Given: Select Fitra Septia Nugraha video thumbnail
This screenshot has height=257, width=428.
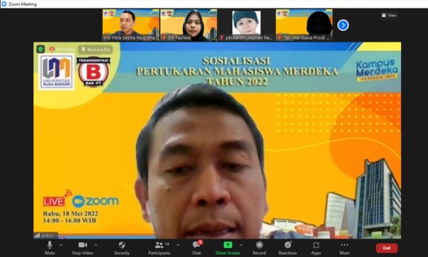Looking at the screenshot, I should tap(131, 25).
